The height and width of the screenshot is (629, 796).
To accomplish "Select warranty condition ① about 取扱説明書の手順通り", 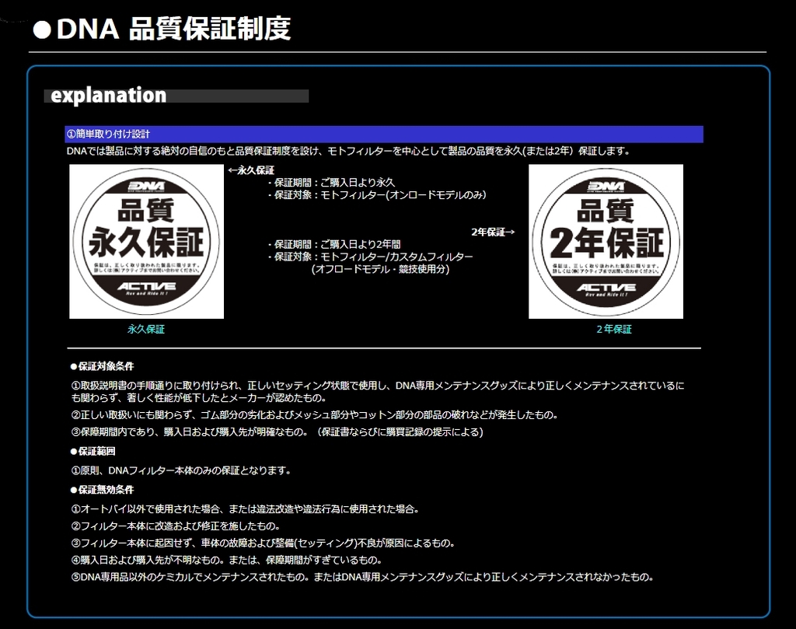I will pyautogui.click(x=378, y=391).
